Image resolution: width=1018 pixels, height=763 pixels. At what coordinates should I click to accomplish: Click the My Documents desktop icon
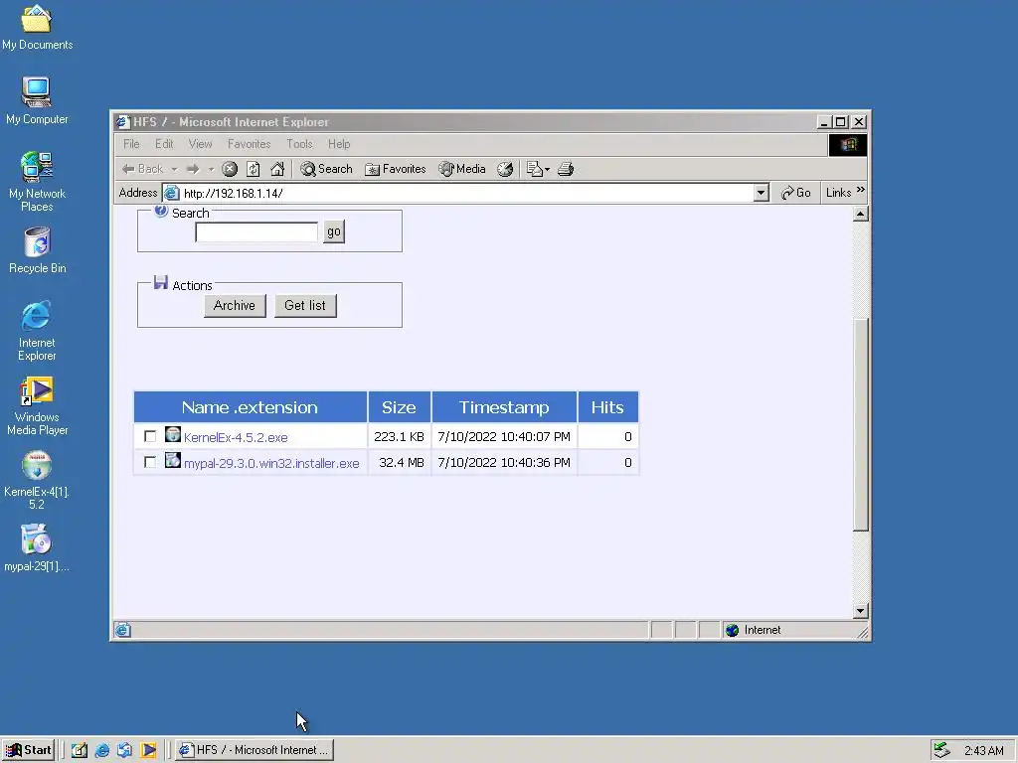tap(37, 27)
